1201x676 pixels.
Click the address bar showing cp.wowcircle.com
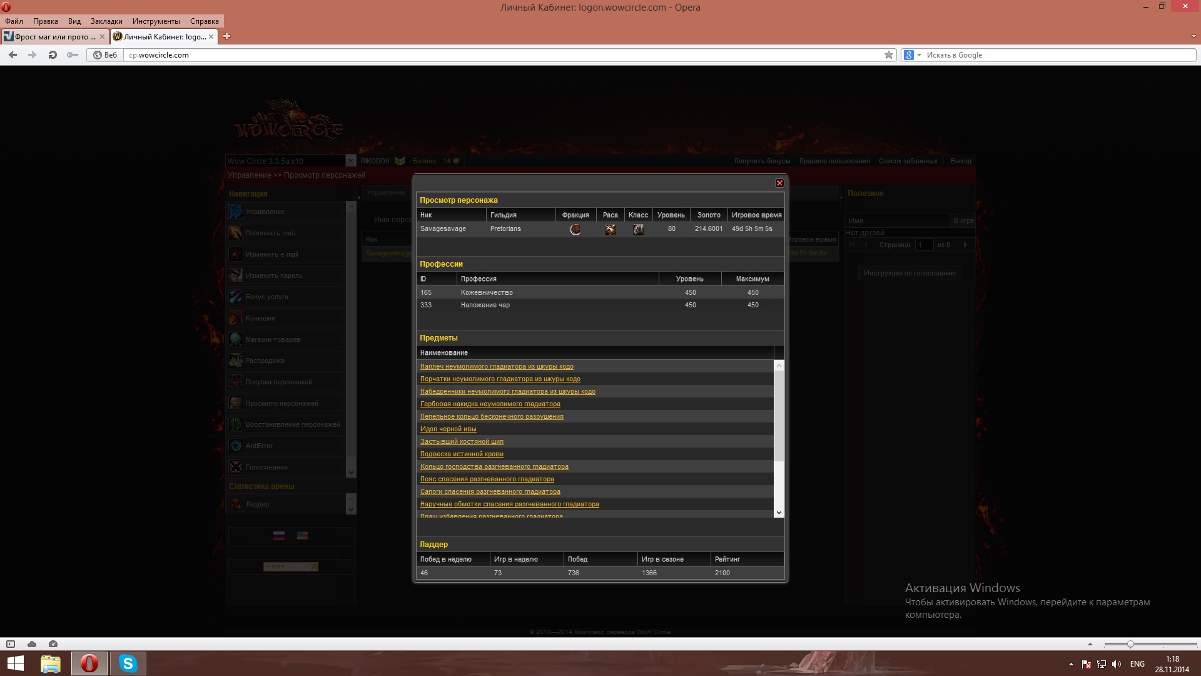(504, 55)
